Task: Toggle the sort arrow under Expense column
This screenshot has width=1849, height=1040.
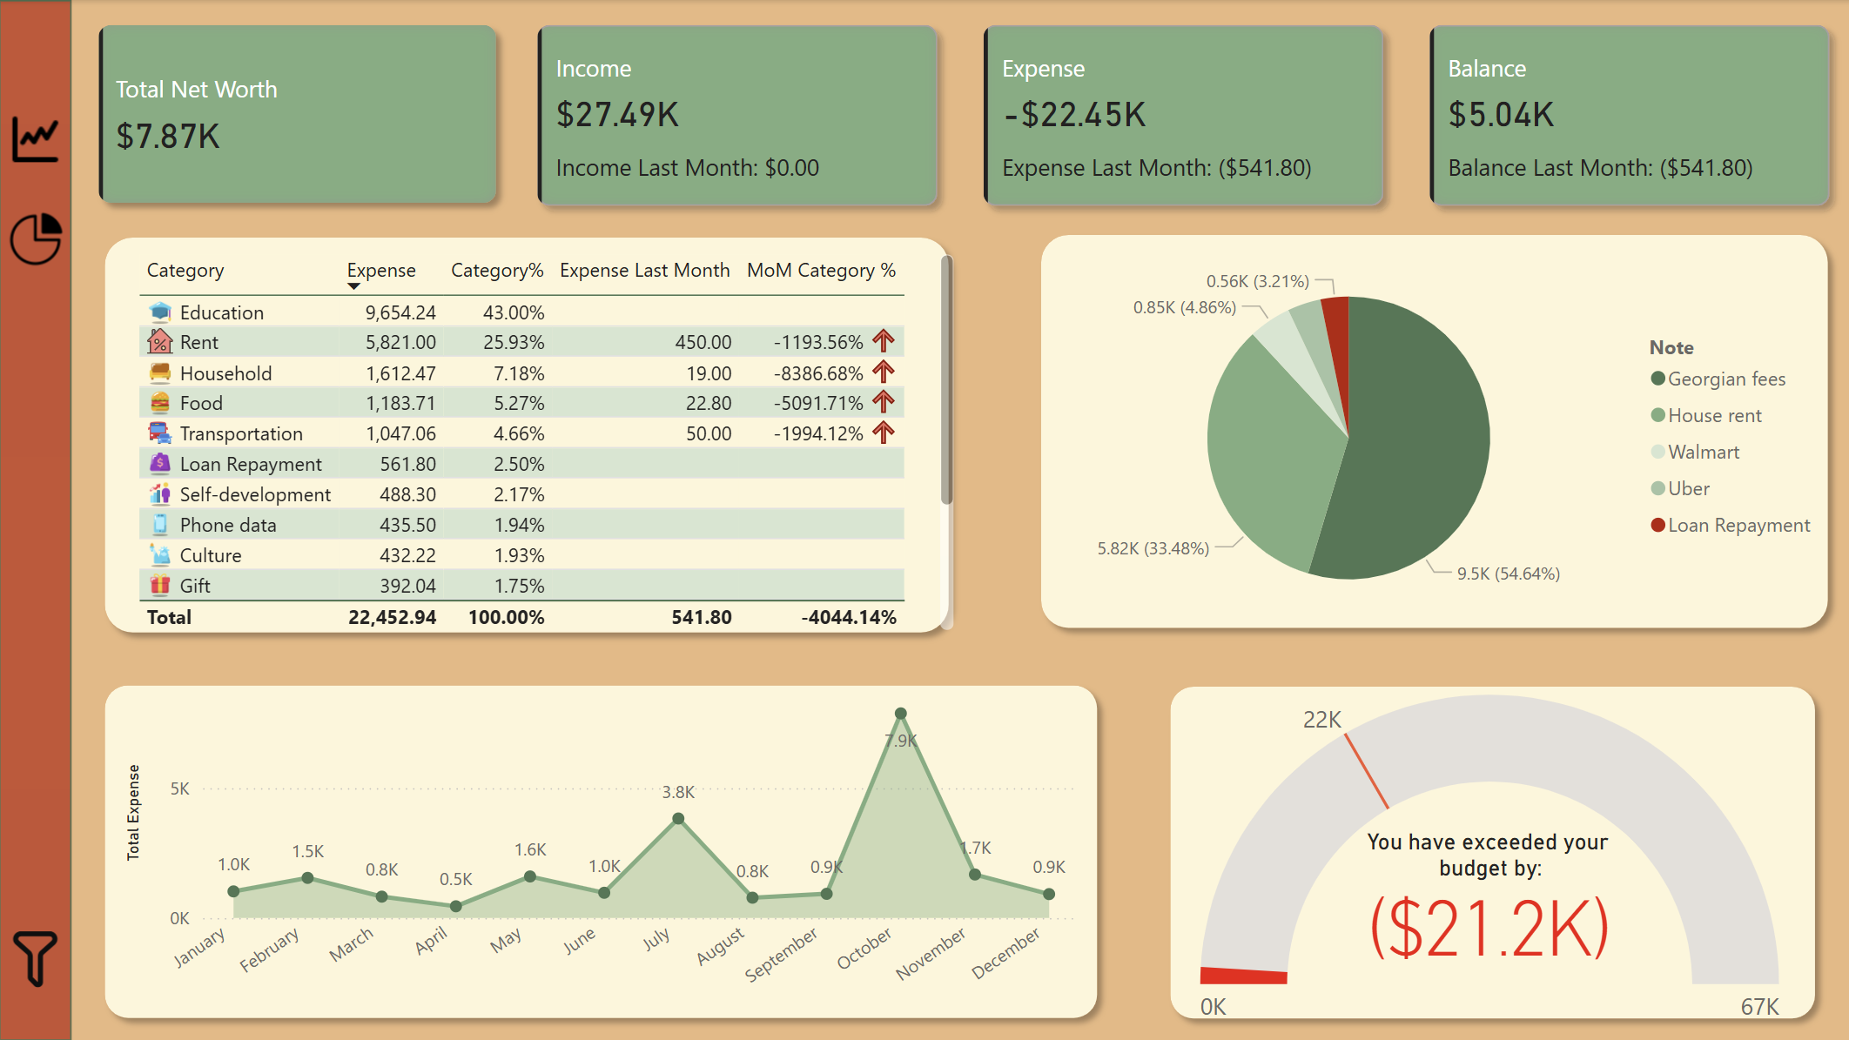Action: tap(353, 286)
